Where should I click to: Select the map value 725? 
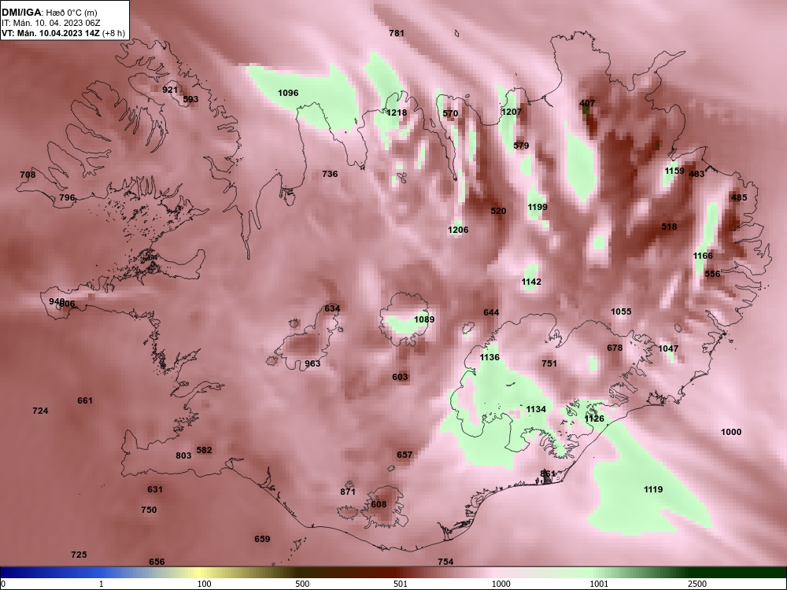coord(78,555)
